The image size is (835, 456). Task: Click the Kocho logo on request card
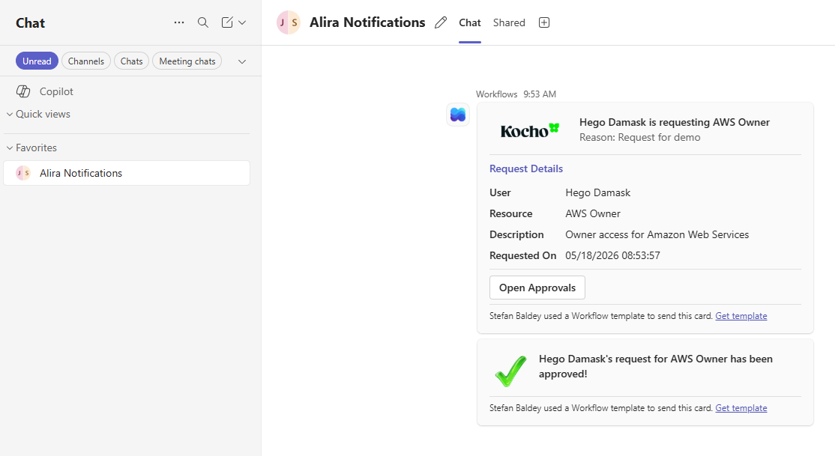point(530,130)
